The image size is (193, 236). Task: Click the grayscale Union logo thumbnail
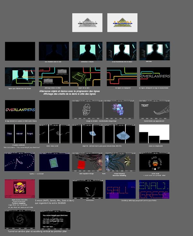pos(87,22)
